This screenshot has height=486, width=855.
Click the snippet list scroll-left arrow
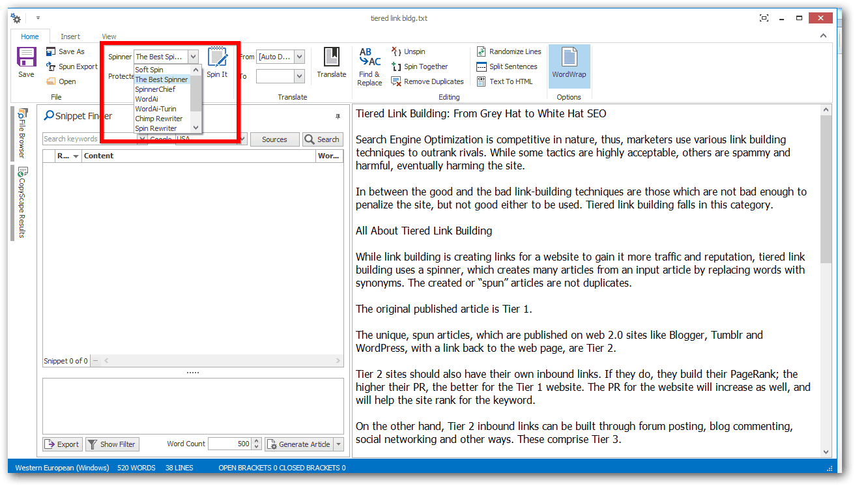106,361
